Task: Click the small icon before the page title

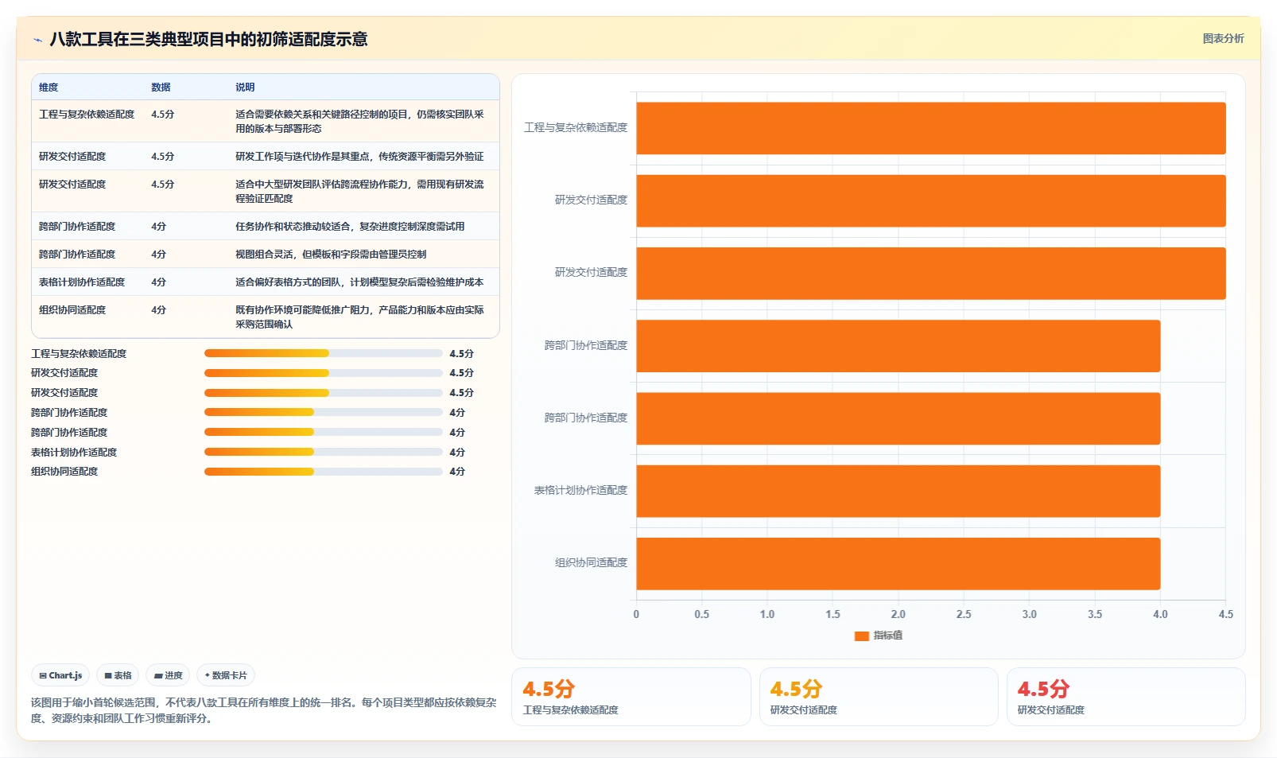Action: pyautogui.click(x=37, y=40)
